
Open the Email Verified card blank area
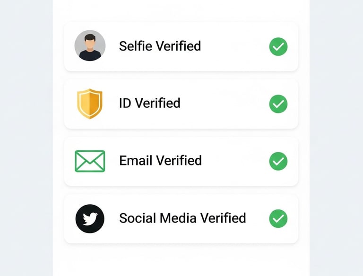(234, 161)
